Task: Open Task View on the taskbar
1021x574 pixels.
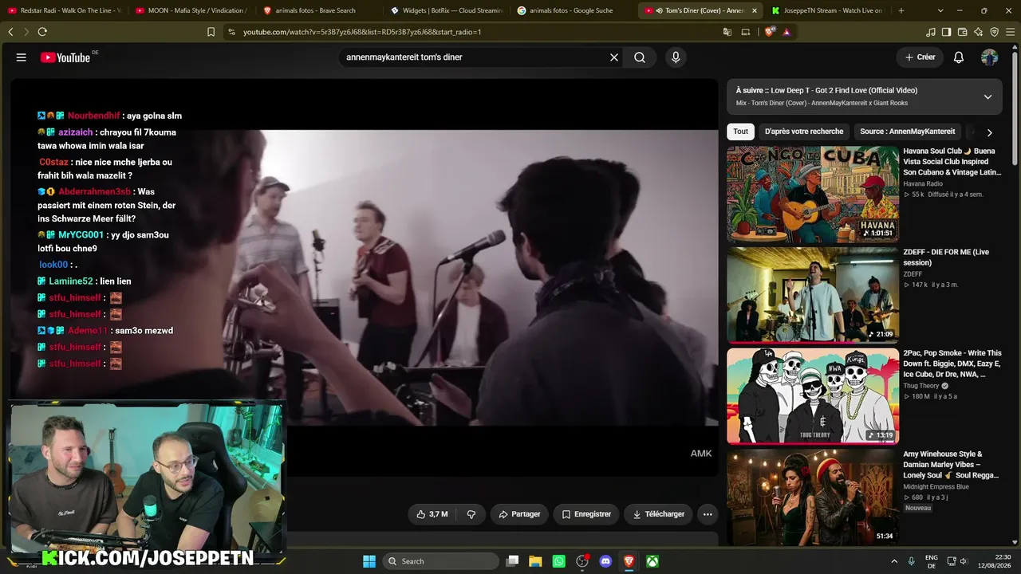Action: pyautogui.click(x=513, y=561)
